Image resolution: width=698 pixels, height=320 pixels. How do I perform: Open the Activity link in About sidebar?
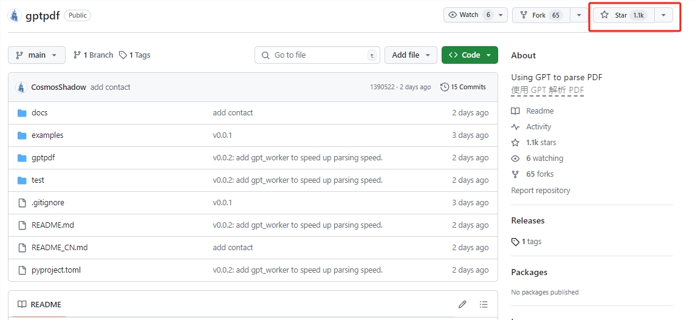531,127
